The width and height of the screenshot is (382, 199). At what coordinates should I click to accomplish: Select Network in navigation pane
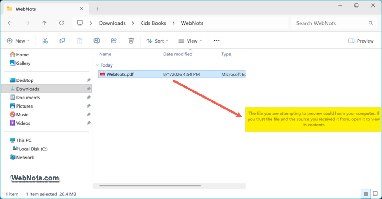[x=25, y=158]
